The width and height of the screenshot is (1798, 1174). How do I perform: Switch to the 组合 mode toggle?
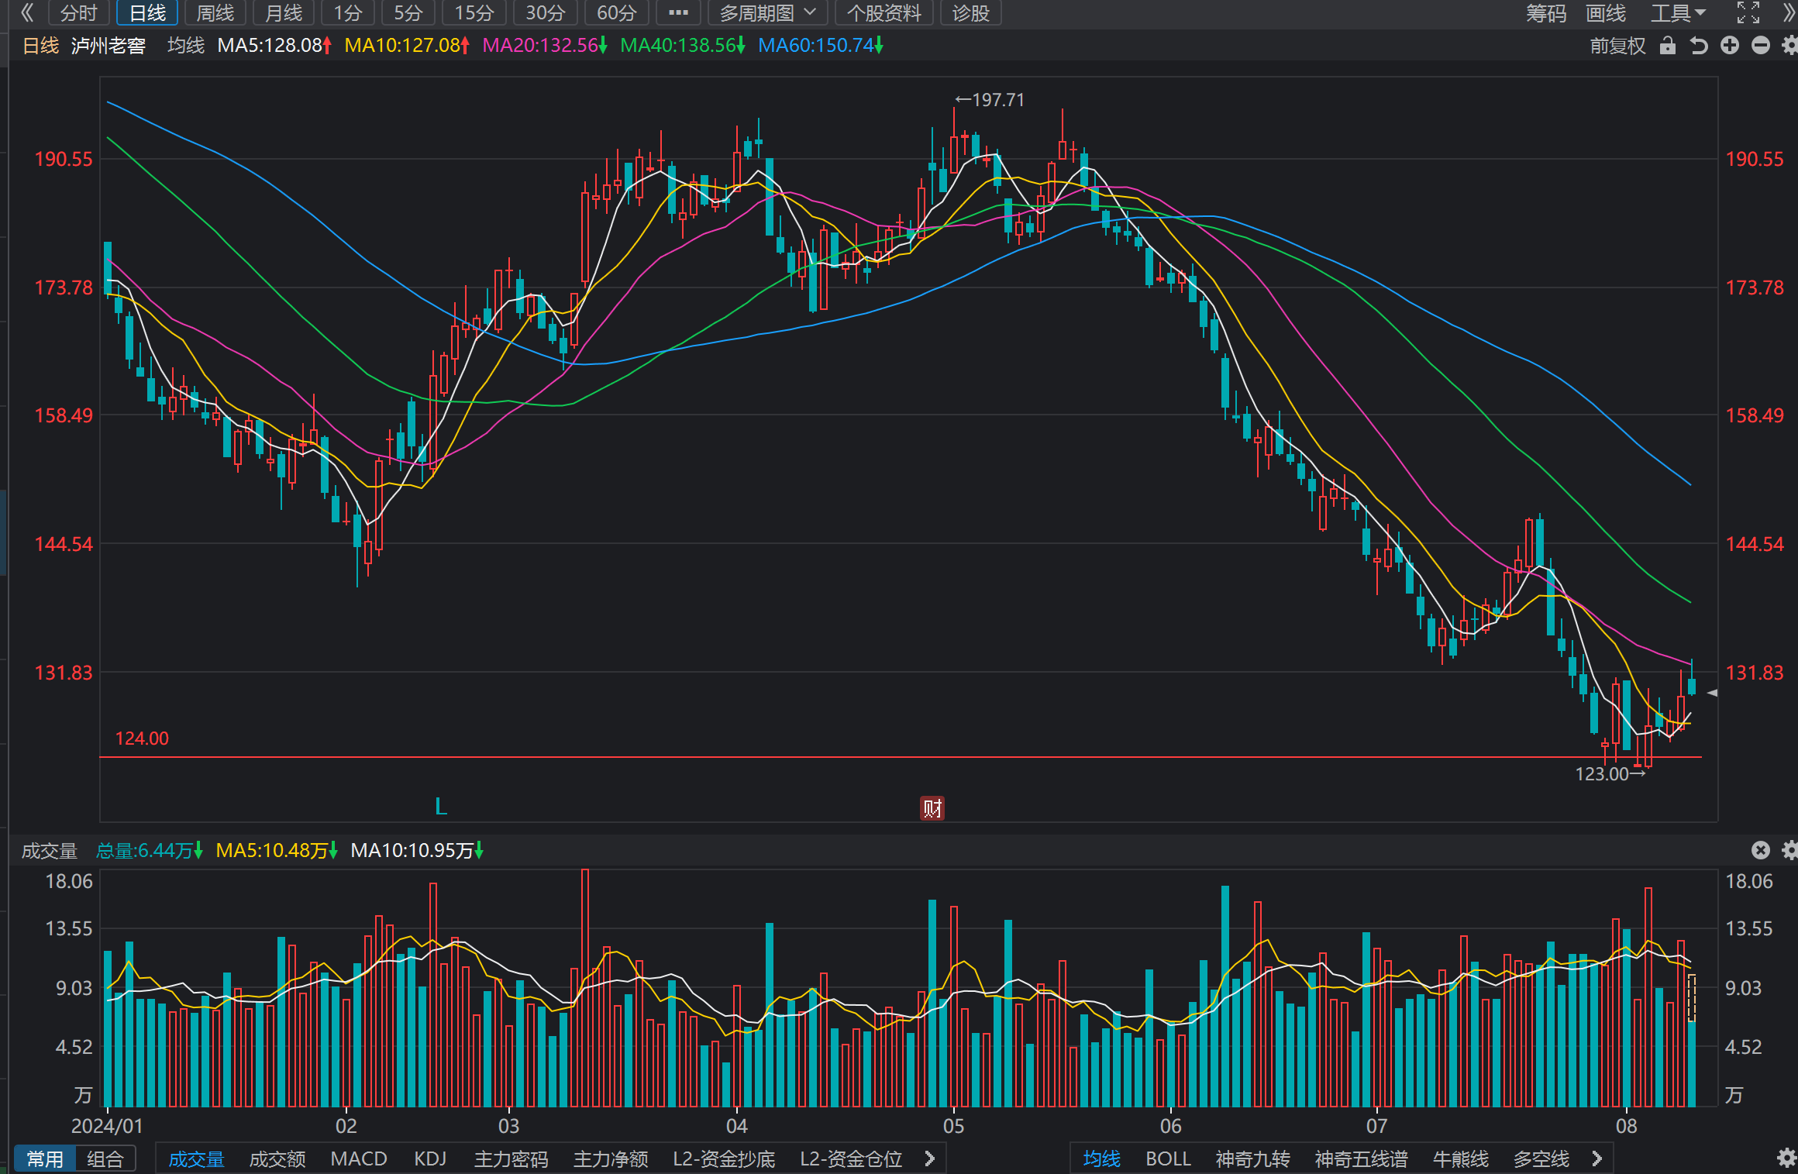click(105, 1159)
